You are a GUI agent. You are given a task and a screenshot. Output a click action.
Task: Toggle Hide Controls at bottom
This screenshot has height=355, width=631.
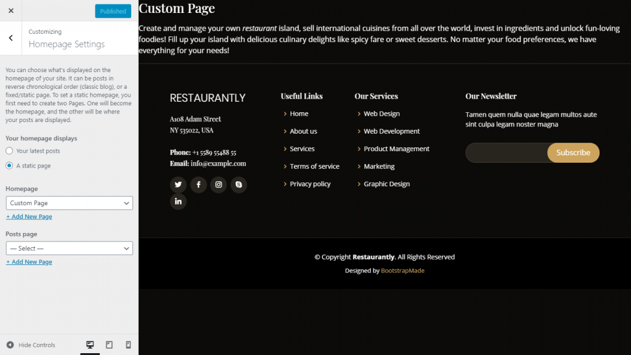click(31, 345)
